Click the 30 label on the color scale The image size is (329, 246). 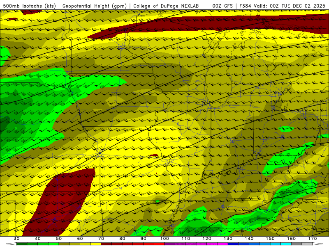click(x=16, y=239)
